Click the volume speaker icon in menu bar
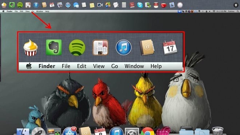Screen dimensions: 240x135 [209, 11]
